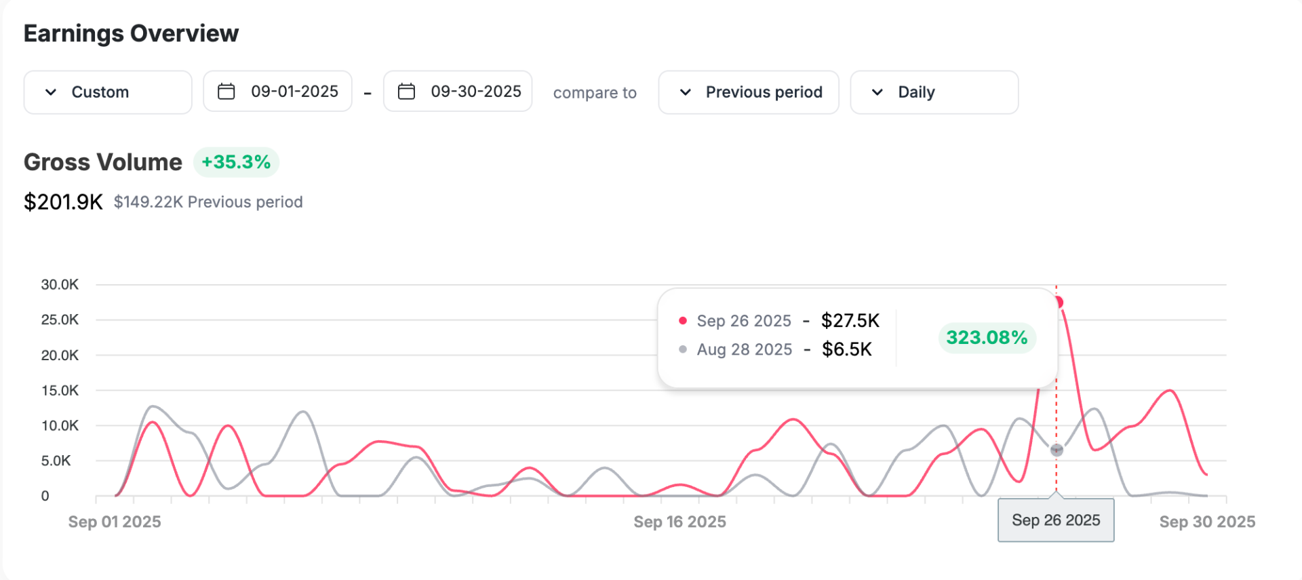The width and height of the screenshot is (1302, 580).
Task: Click the red Sep 26 data point
Action: click(1058, 303)
